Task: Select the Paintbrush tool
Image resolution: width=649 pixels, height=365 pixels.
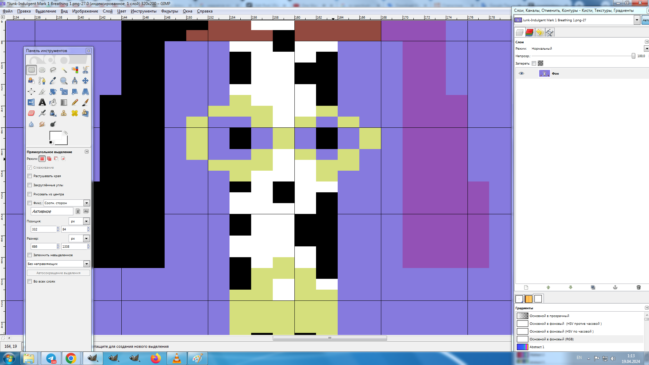Action: 86,102
